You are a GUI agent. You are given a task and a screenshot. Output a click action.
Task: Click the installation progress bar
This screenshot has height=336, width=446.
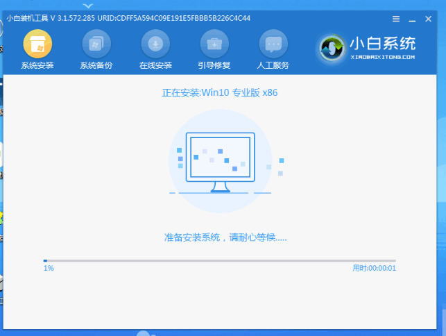tap(220, 260)
